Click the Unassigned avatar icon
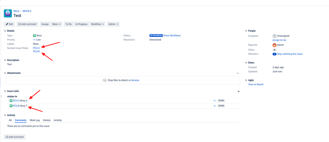The width and height of the screenshot is (329, 142). tap(274, 36)
